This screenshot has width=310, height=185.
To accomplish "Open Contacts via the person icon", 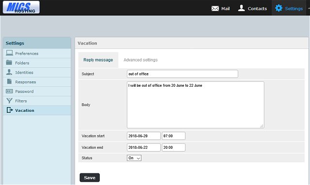I will (x=241, y=8).
